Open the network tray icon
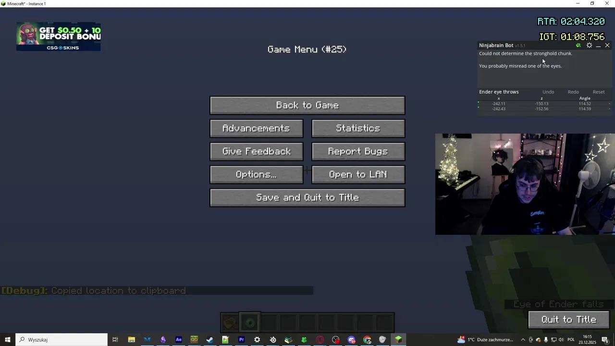The height and width of the screenshot is (346, 615). (553, 340)
